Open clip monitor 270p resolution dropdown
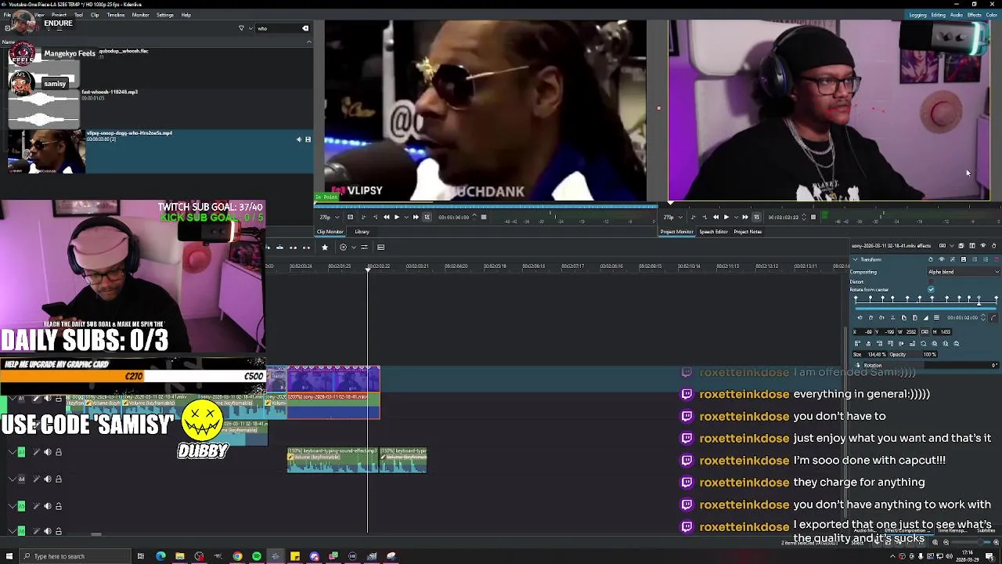The width and height of the screenshot is (1002, 564). [330, 217]
